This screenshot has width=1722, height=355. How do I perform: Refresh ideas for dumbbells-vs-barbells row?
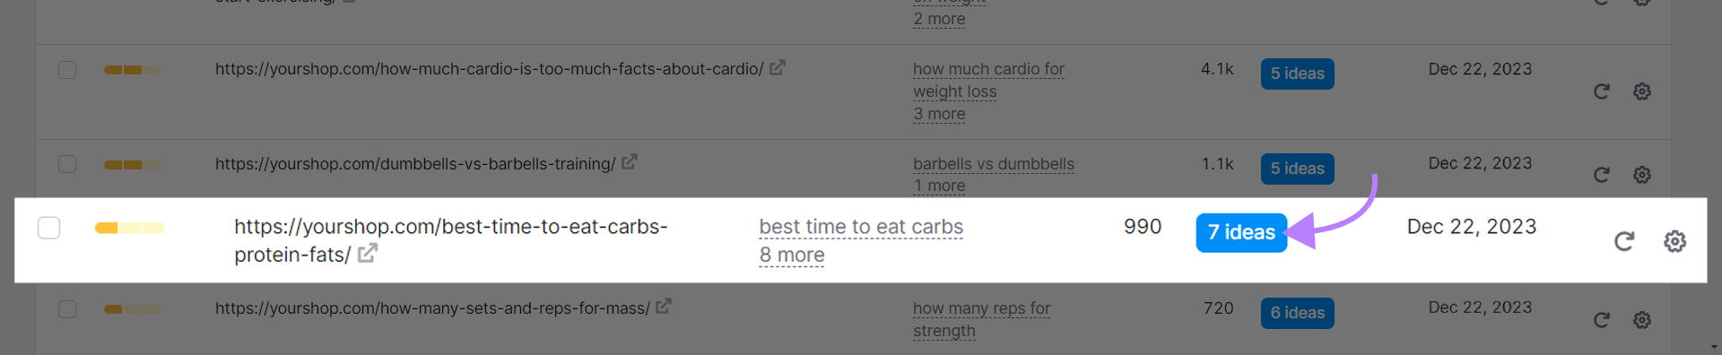(x=1601, y=175)
